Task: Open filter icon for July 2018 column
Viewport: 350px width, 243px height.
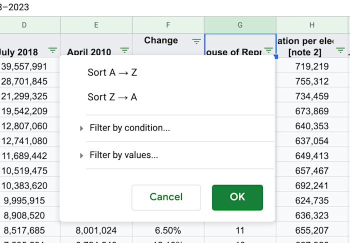Action: (x=52, y=50)
